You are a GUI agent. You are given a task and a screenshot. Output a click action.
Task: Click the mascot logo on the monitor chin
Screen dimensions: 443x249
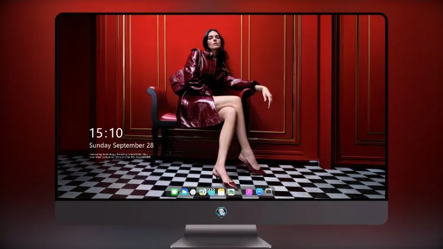click(221, 212)
